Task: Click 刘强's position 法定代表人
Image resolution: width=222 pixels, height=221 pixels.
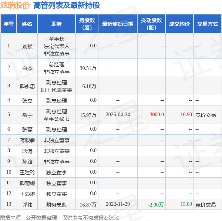Action: [x=57, y=46]
